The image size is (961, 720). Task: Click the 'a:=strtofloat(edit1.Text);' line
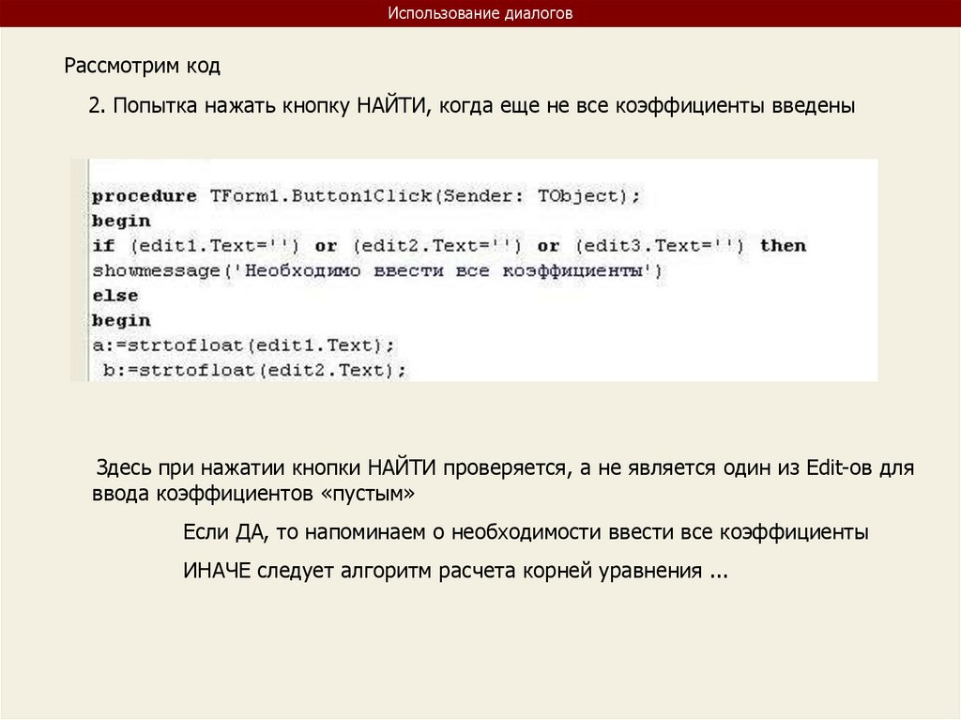coord(243,345)
